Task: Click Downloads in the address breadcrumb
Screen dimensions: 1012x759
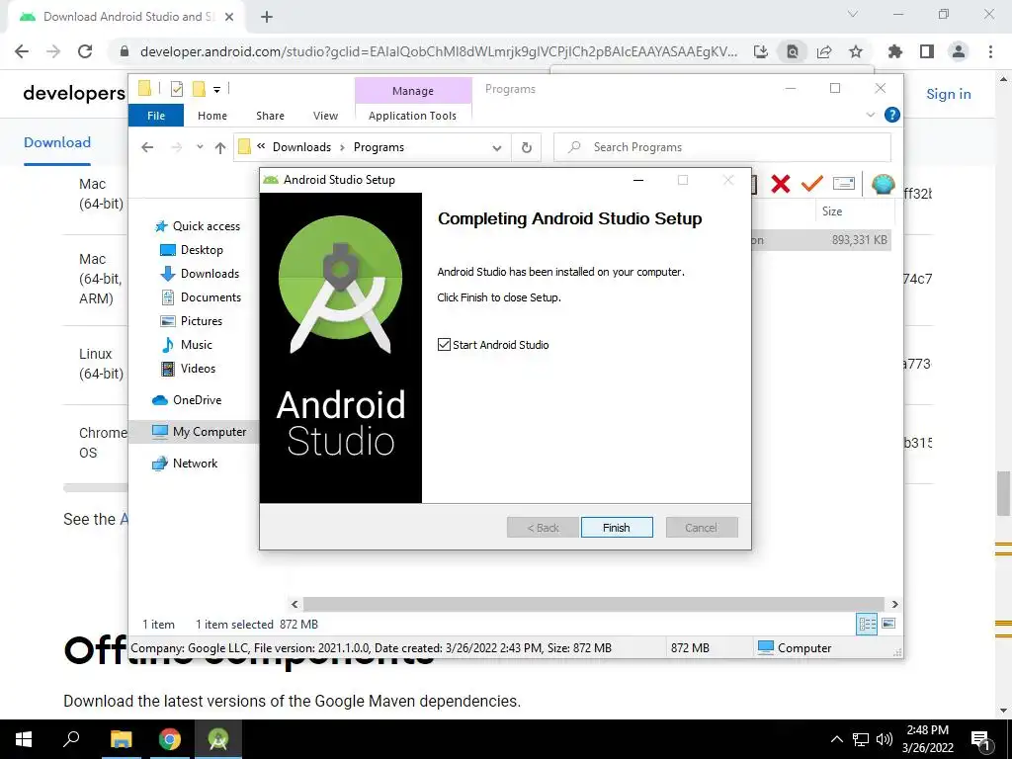Action: point(301,147)
